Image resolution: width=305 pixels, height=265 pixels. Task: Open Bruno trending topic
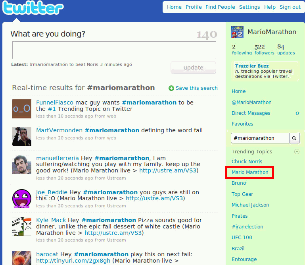pos(239,183)
